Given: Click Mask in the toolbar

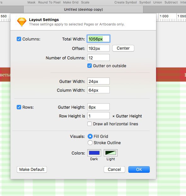Looking at the screenshot, I should pyautogui.click(x=32, y=3).
